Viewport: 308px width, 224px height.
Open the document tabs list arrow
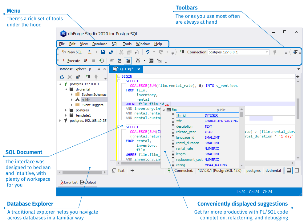click(x=298, y=69)
